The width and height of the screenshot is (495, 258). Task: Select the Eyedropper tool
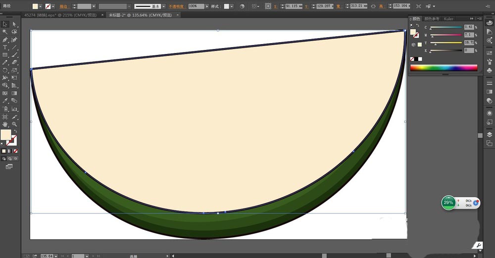point(5,101)
